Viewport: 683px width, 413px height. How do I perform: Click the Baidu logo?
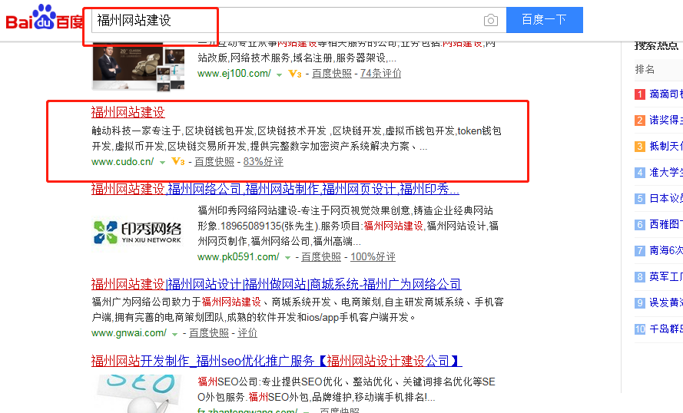tap(45, 18)
